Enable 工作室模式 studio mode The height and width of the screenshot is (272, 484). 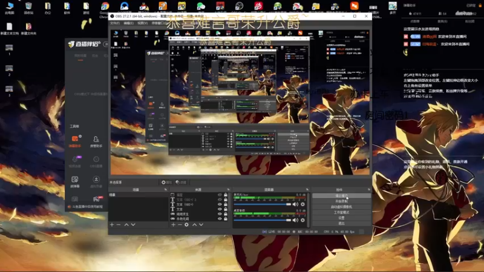point(341,212)
